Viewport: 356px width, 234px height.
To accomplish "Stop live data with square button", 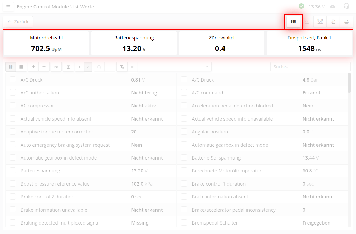I will point(21,67).
